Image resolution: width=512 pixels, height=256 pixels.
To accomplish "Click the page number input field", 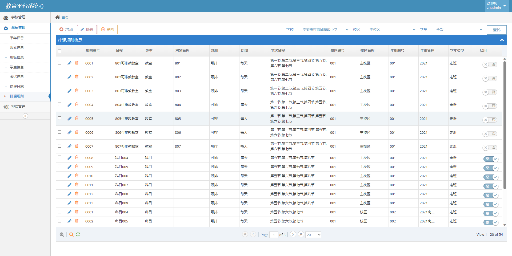I will (274, 235).
